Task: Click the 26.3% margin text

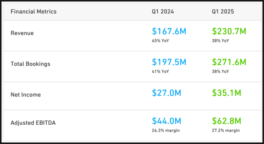Action: pyautogui.click(x=166, y=130)
